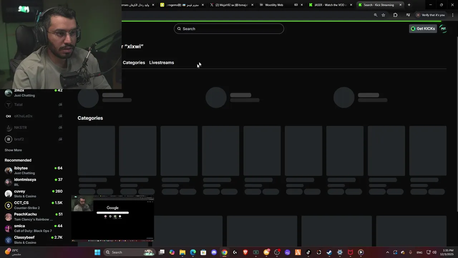Image resolution: width=458 pixels, height=258 pixels.
Task: Close the Wootility Web tab
Action: (x=302, y=5)
